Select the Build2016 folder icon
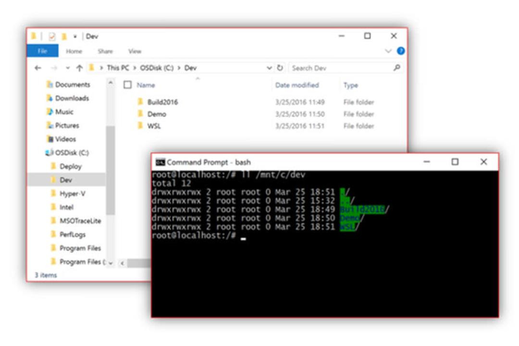The image size is (519, 346). (140, 102)
